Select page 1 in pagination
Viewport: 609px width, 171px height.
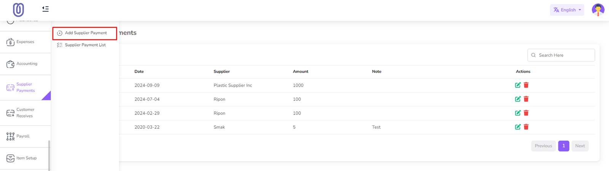coord(563,146)
